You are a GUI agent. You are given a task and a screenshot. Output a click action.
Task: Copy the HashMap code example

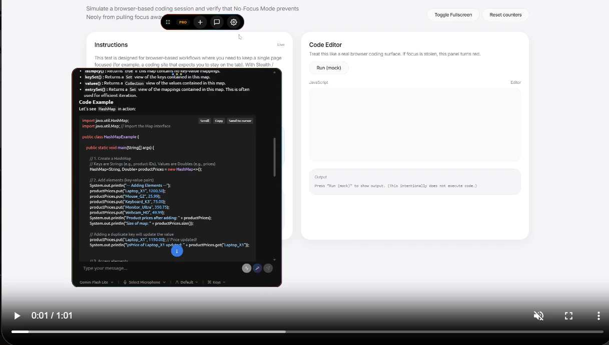coord(219,121)
